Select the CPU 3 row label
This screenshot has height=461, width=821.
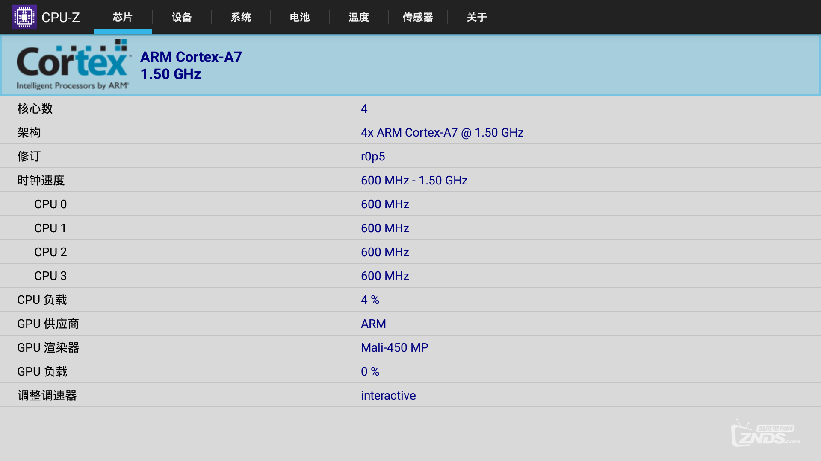point(50,276)
